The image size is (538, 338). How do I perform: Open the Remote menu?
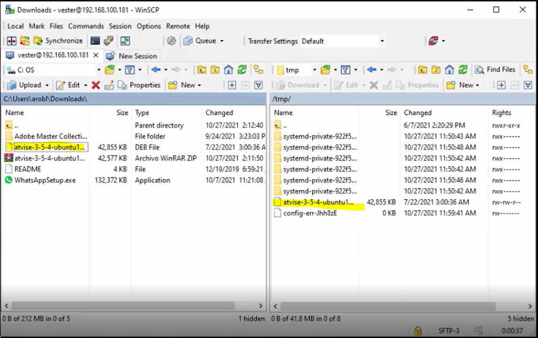pyautogui.click(x=178, y=26)
